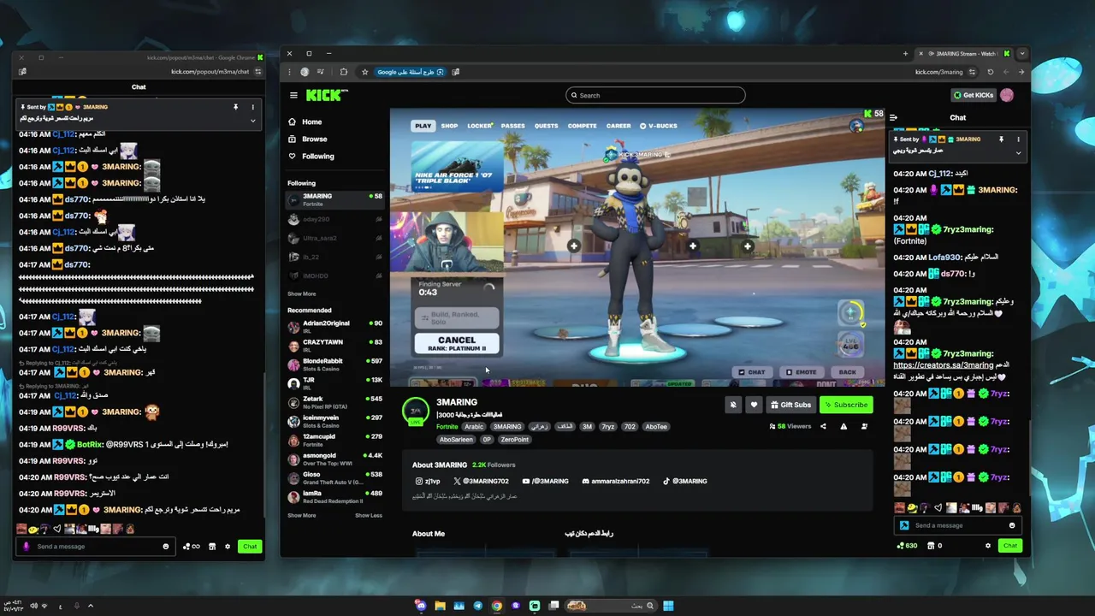This screenshot has width=1095, height=616.
Task: Open three-dot options in popout chat pinned message
Action: (252, 107)
